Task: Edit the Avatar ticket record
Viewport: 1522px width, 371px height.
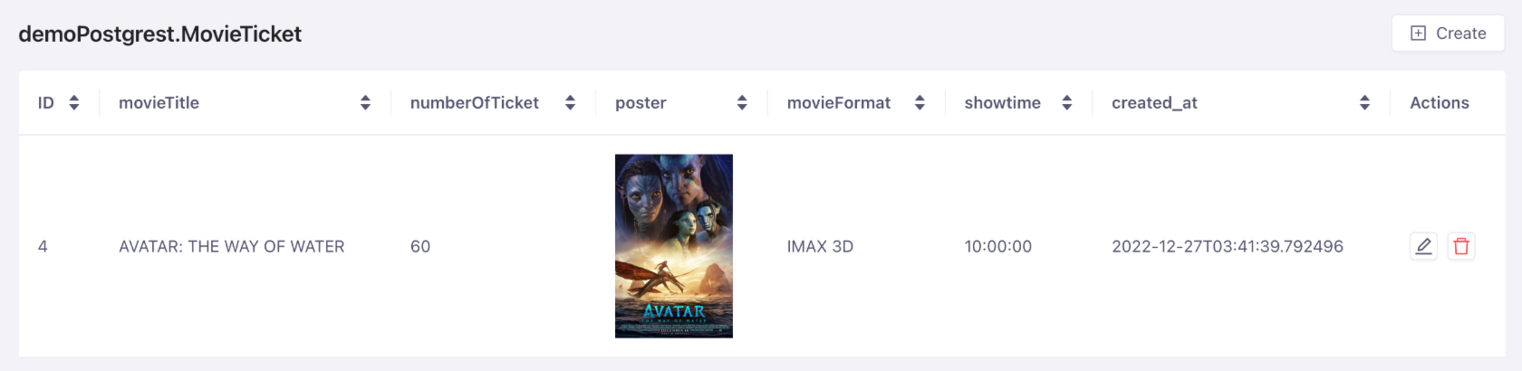Action: (1423, 246)
